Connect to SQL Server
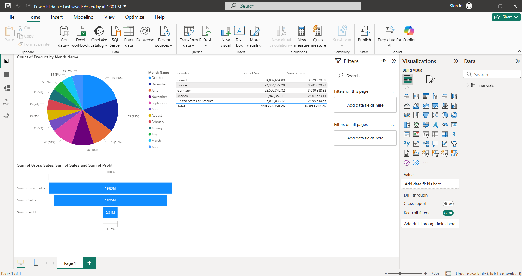 click(x=115, y=37)
